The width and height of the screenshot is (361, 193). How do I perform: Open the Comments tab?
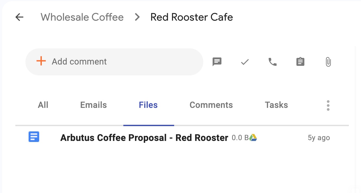tap(211, 105)
